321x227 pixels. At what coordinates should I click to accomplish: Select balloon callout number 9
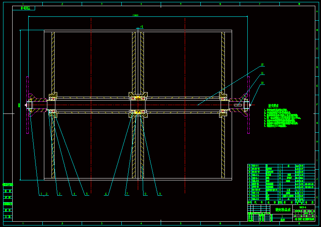tap(160, 194)
